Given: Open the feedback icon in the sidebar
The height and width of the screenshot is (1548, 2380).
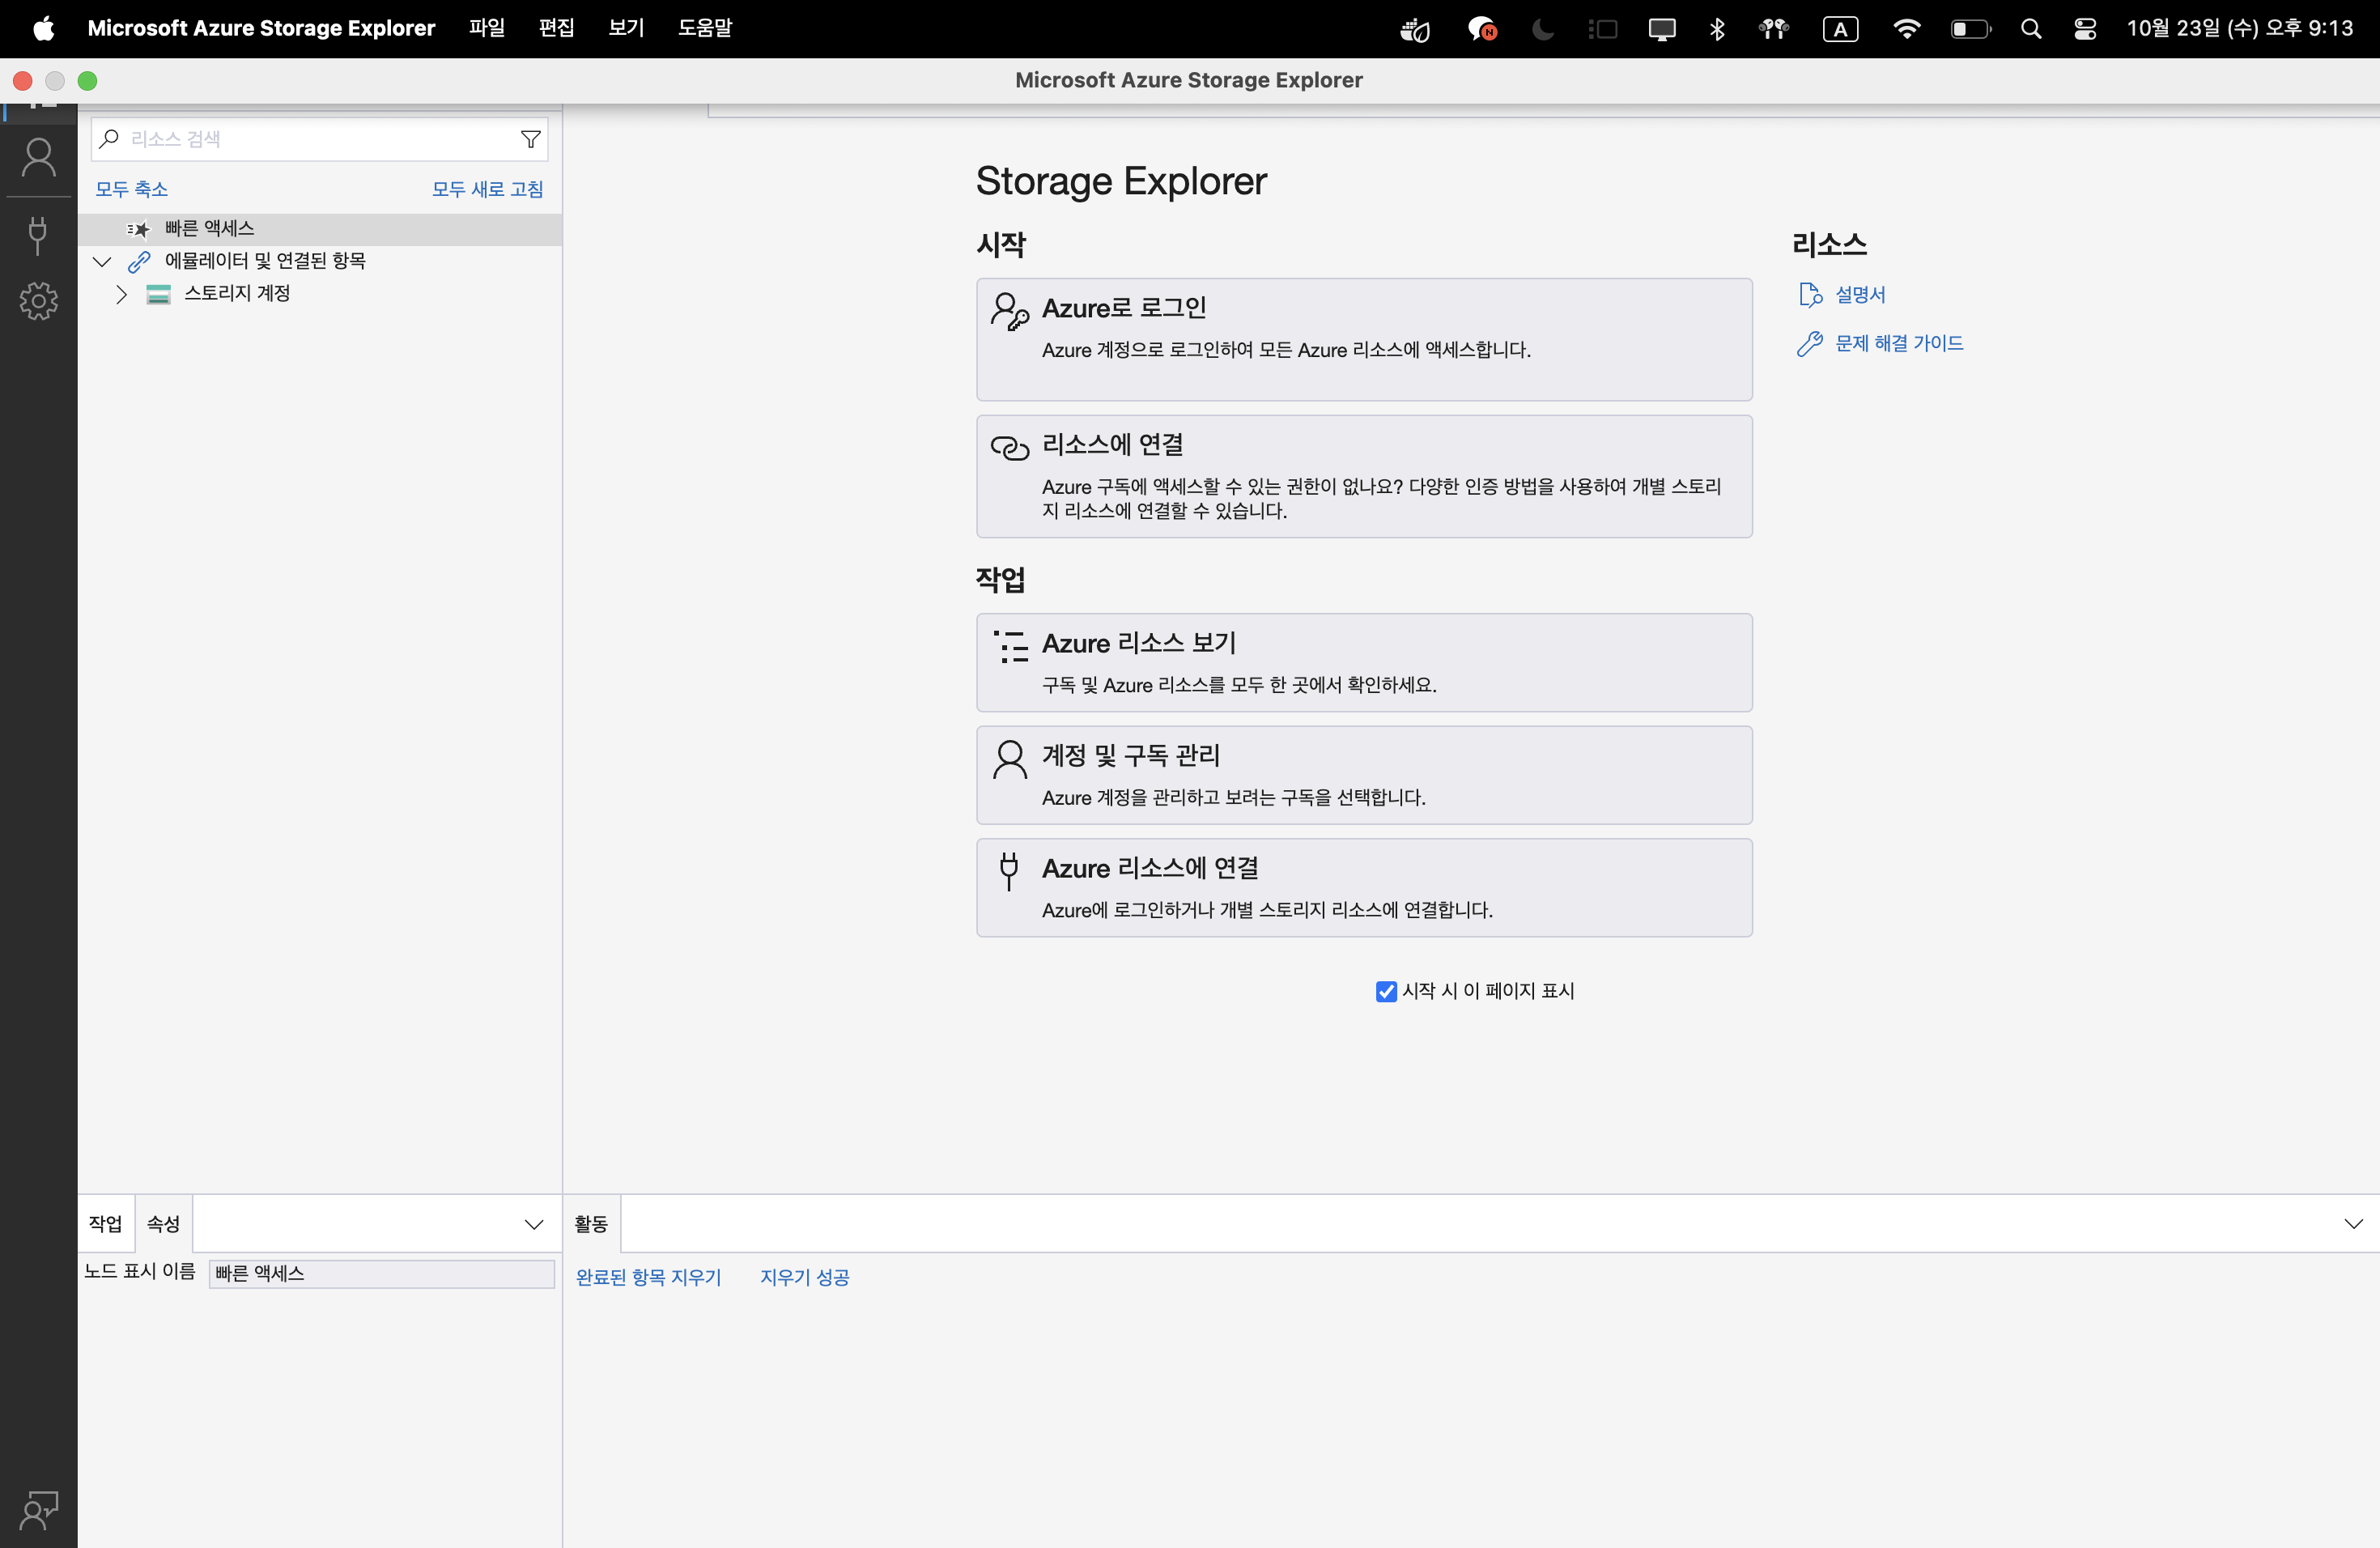Looking at the screenshot, I should point(38,1510).
